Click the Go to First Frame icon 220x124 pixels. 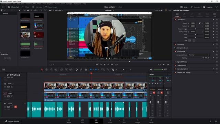point(97,64)
